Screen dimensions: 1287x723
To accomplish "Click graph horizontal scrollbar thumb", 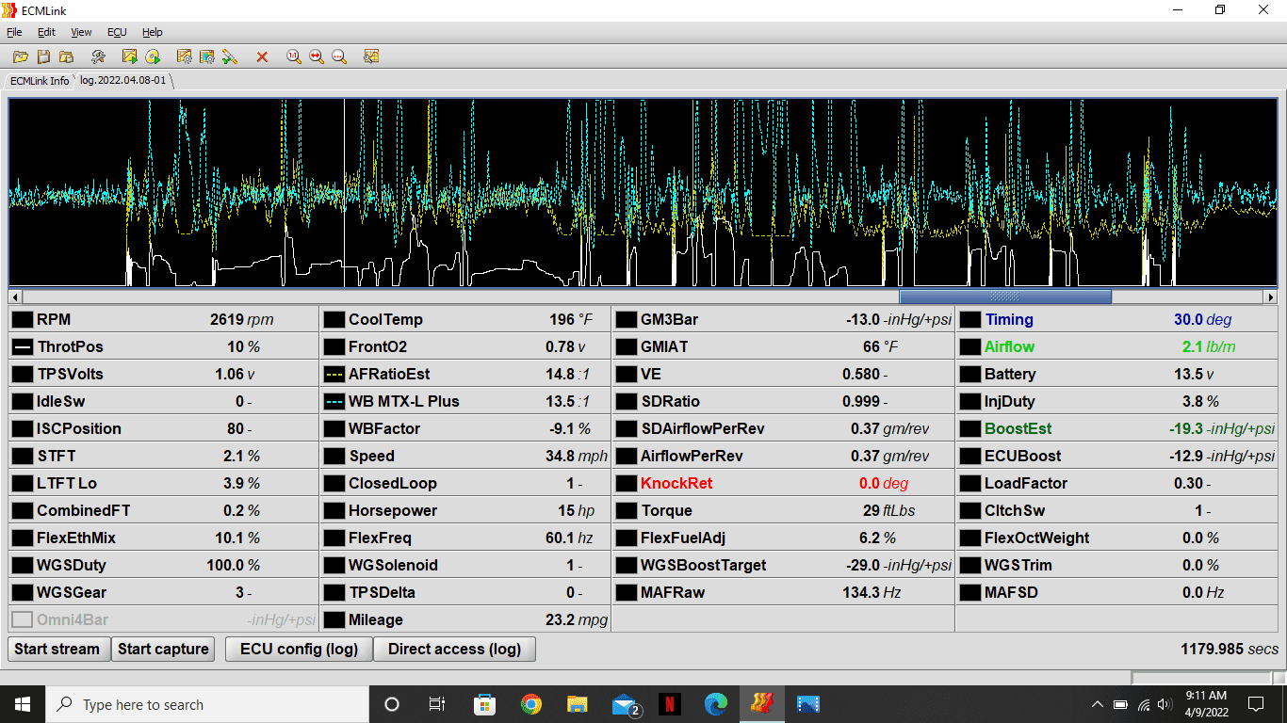I will coord(1005,297).
